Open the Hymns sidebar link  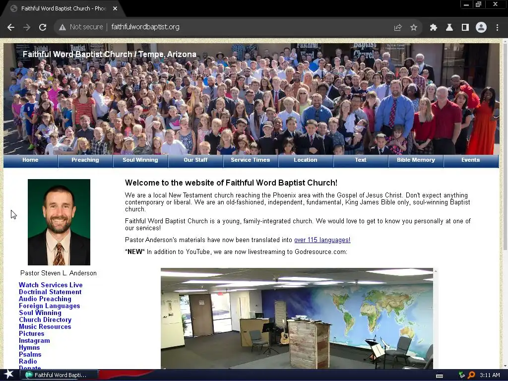click(29, 348)
